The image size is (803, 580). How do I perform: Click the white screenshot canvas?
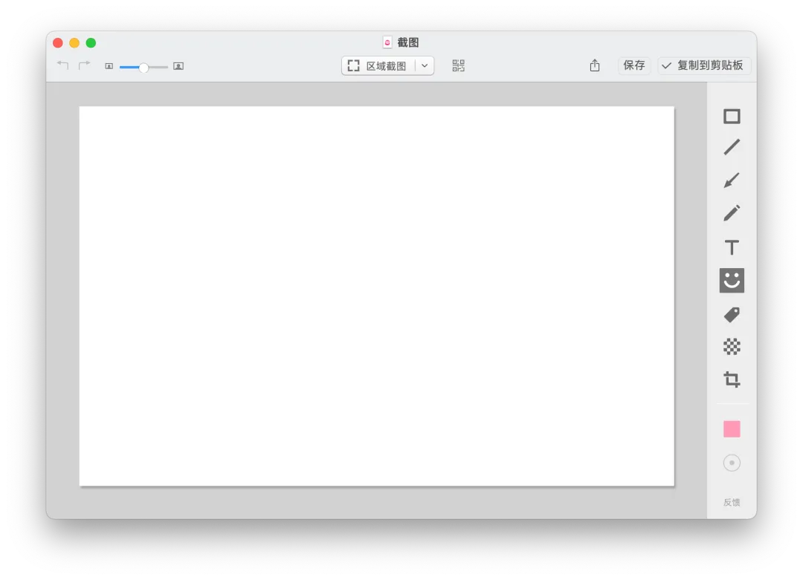[x=377, y=296]
